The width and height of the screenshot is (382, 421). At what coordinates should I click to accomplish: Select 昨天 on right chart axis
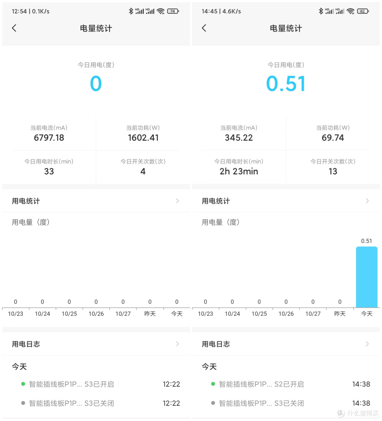click(340, 314)
